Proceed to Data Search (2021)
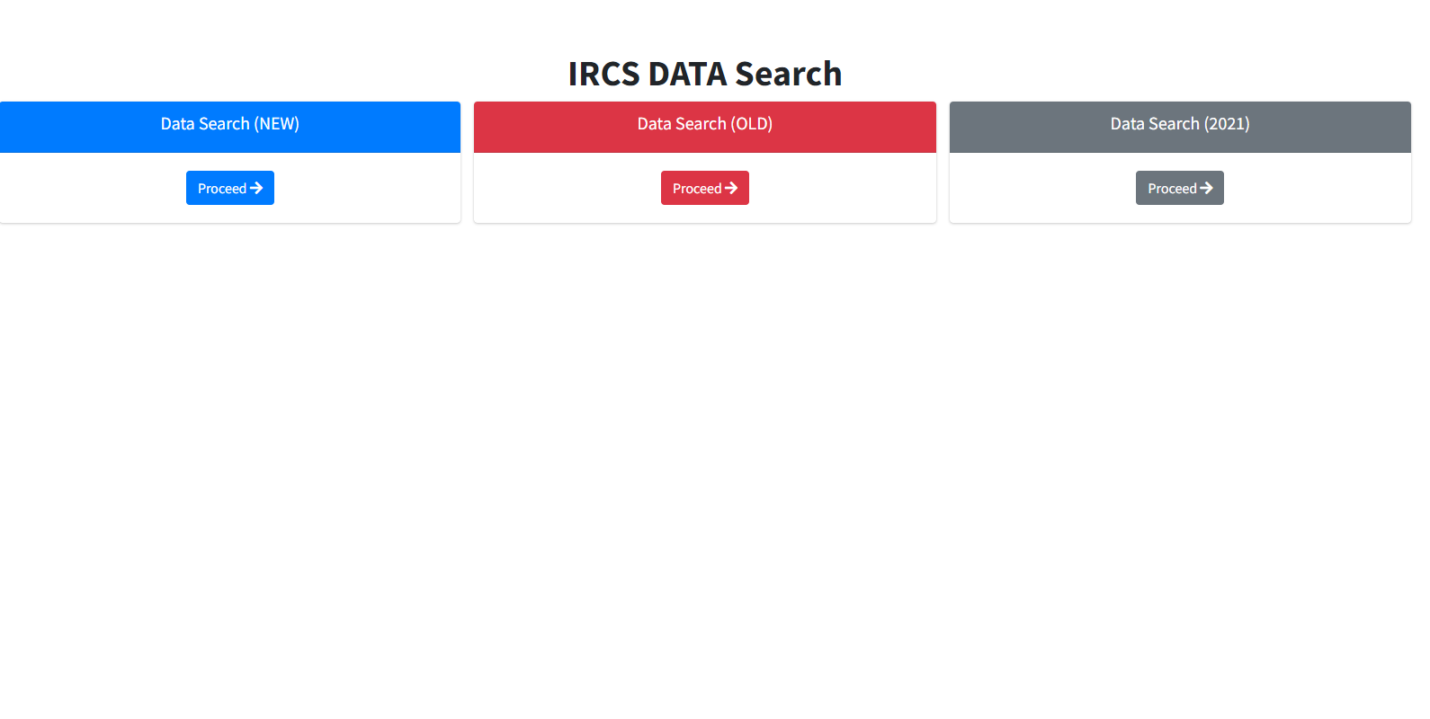This screenshot has width=1430, height=719. pos(1179,188)
